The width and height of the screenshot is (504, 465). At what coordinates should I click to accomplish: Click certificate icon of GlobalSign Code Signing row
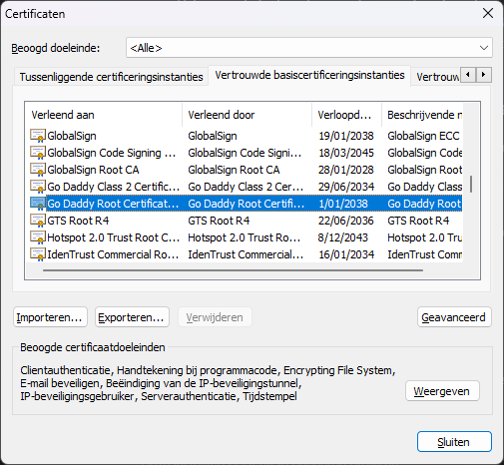coord(38,153)
